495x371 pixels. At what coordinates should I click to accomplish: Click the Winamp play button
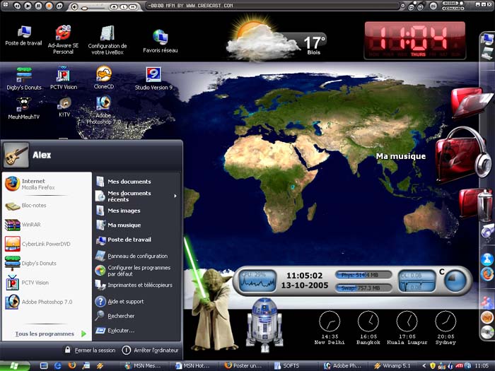[x=28, y=6]
